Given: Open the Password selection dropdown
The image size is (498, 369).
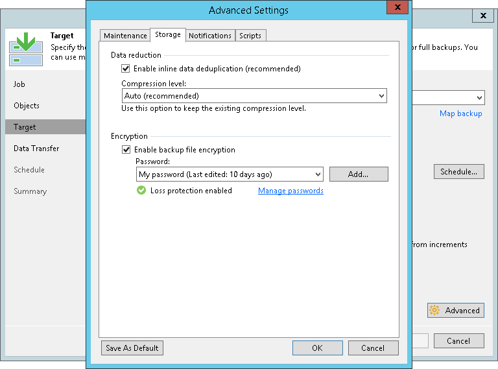Looking at the screenshot, I should [x=230, y=174].
